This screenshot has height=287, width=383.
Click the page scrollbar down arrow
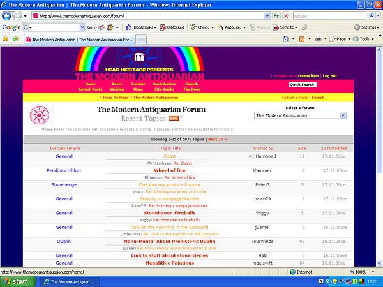tap(379, 263)
